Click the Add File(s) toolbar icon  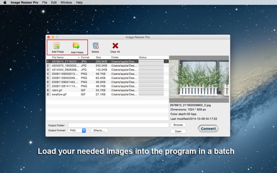coord(57,46)
